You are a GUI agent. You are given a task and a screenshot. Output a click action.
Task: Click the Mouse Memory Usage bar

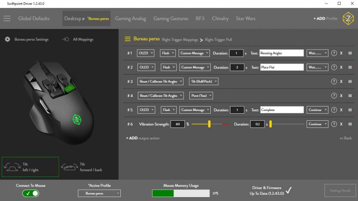tap(181, 193)
